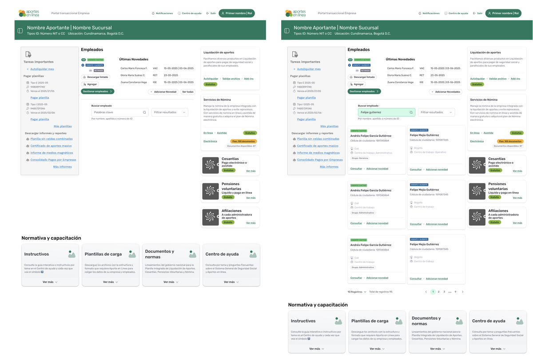Screen dimensions: 533x361
Task: Click Gestionar empleados button in the right frame
Action: 364,91
